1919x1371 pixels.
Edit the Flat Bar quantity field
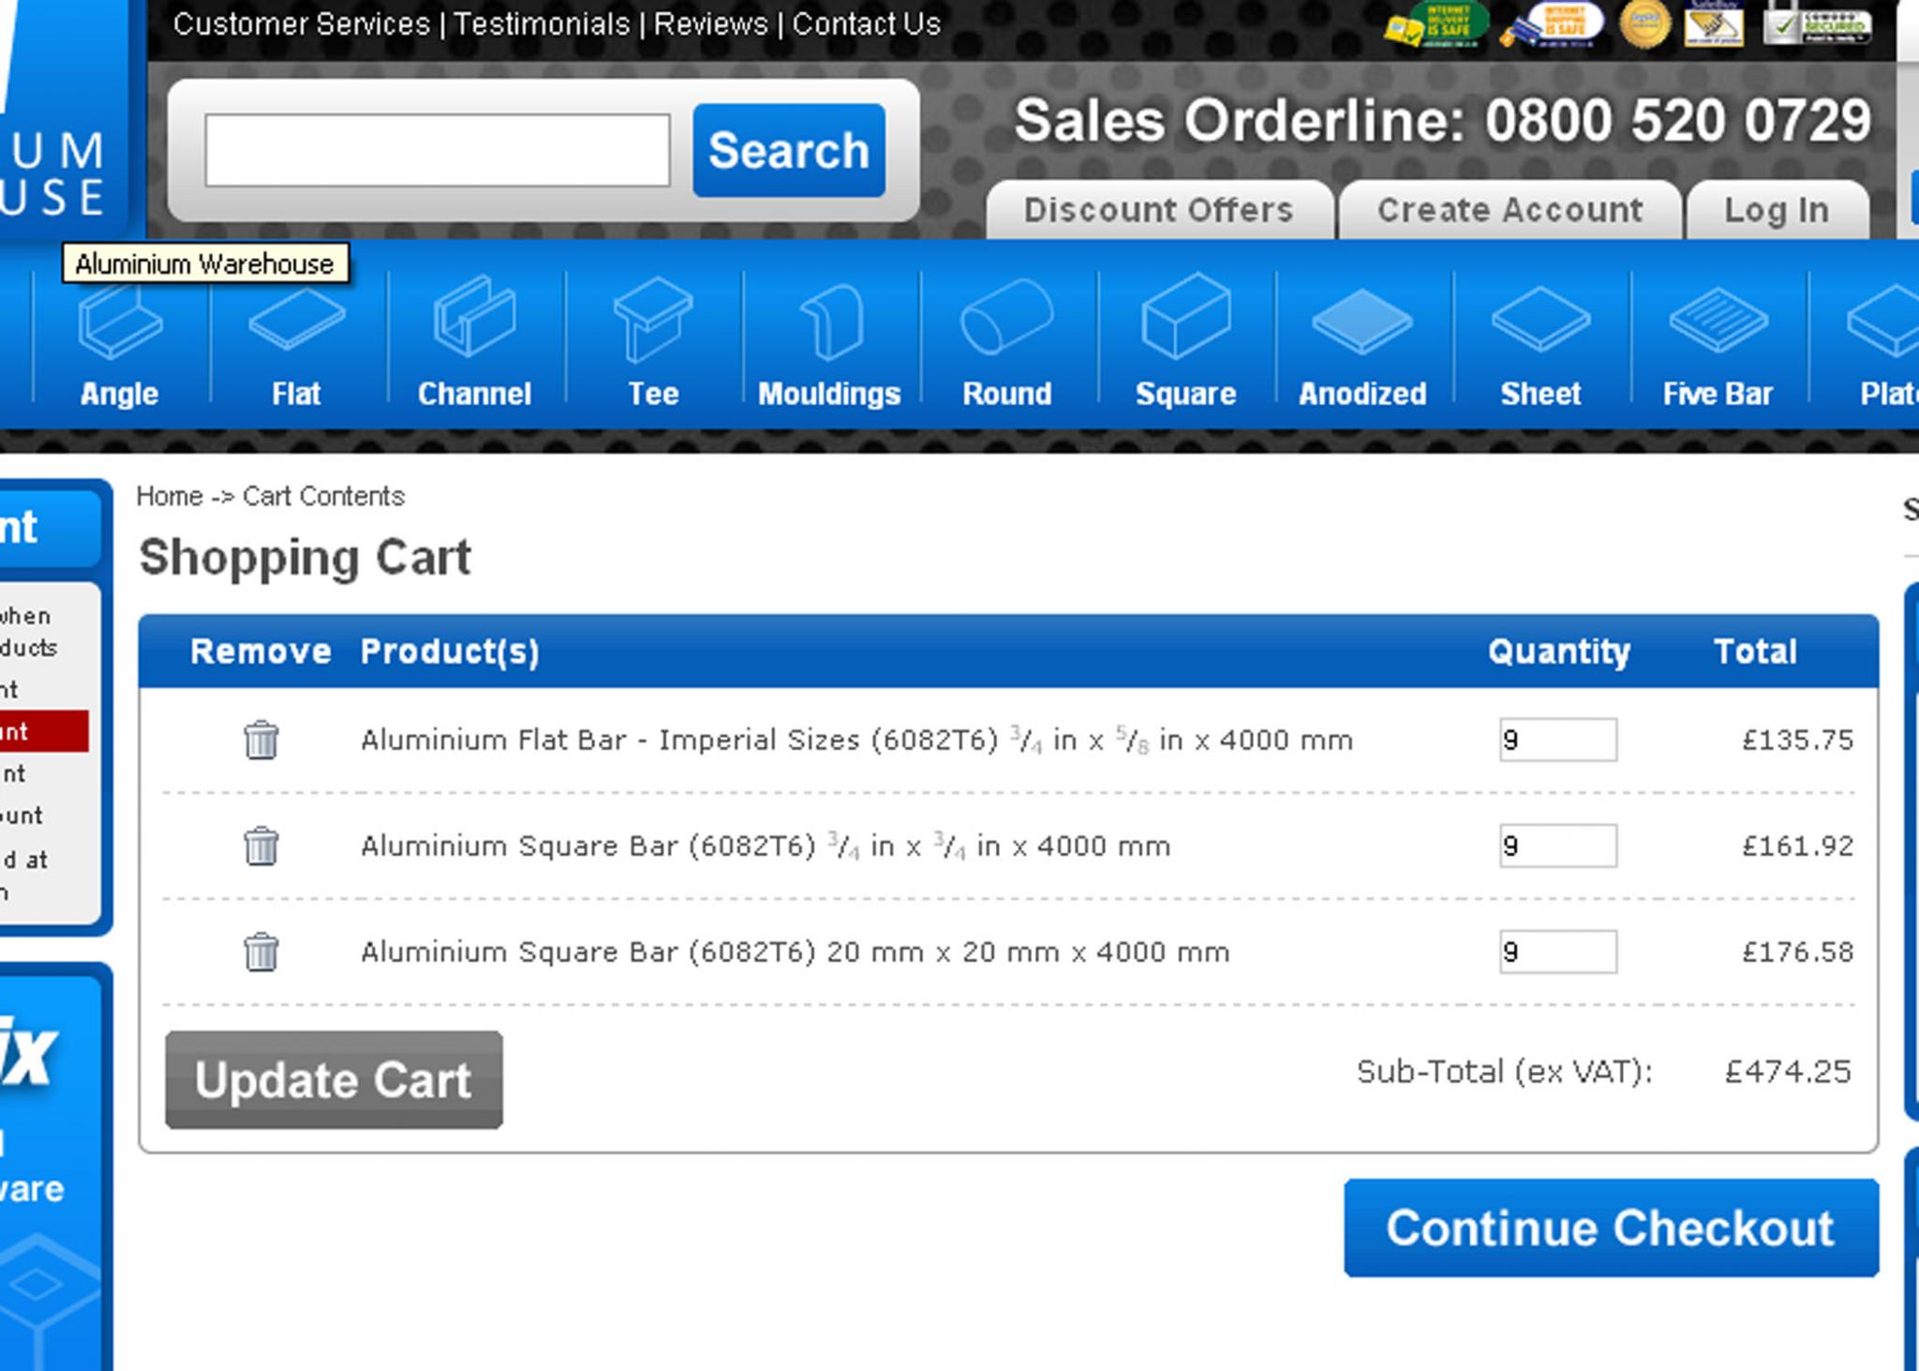1557,740
